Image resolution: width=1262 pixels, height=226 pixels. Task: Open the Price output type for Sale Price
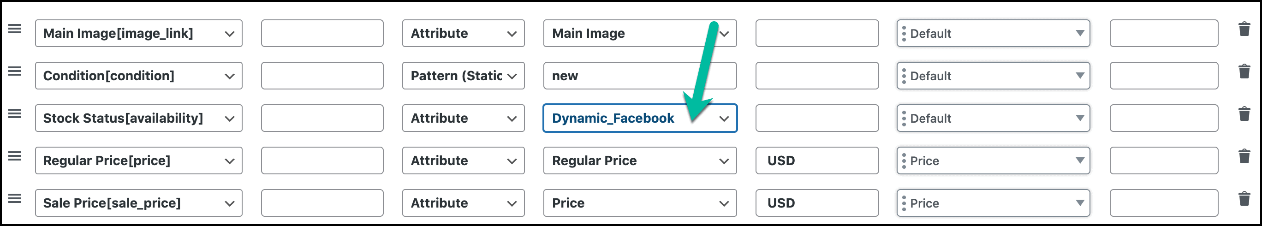click(x=993, y=203)
